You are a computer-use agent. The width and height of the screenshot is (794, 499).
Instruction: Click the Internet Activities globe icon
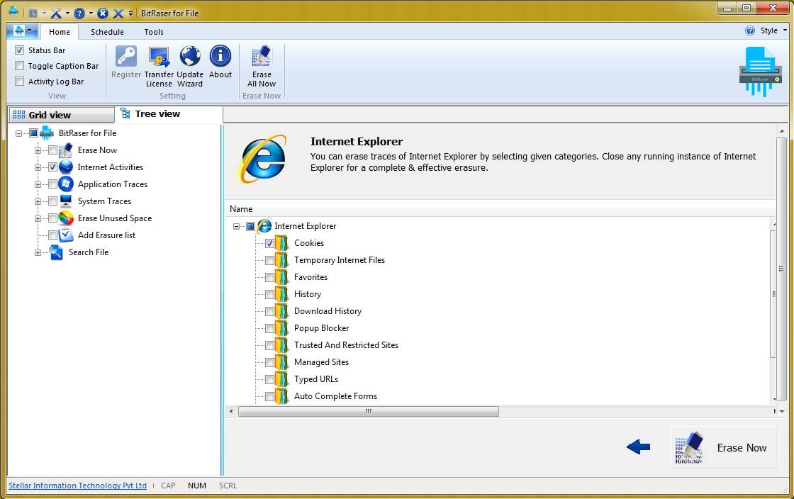pos(66,167)
